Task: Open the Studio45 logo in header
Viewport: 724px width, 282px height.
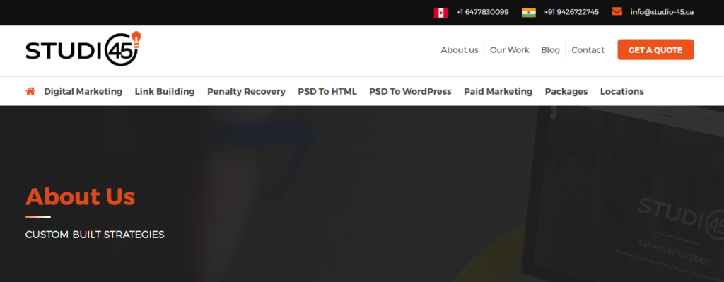Action: click(83, 49)
